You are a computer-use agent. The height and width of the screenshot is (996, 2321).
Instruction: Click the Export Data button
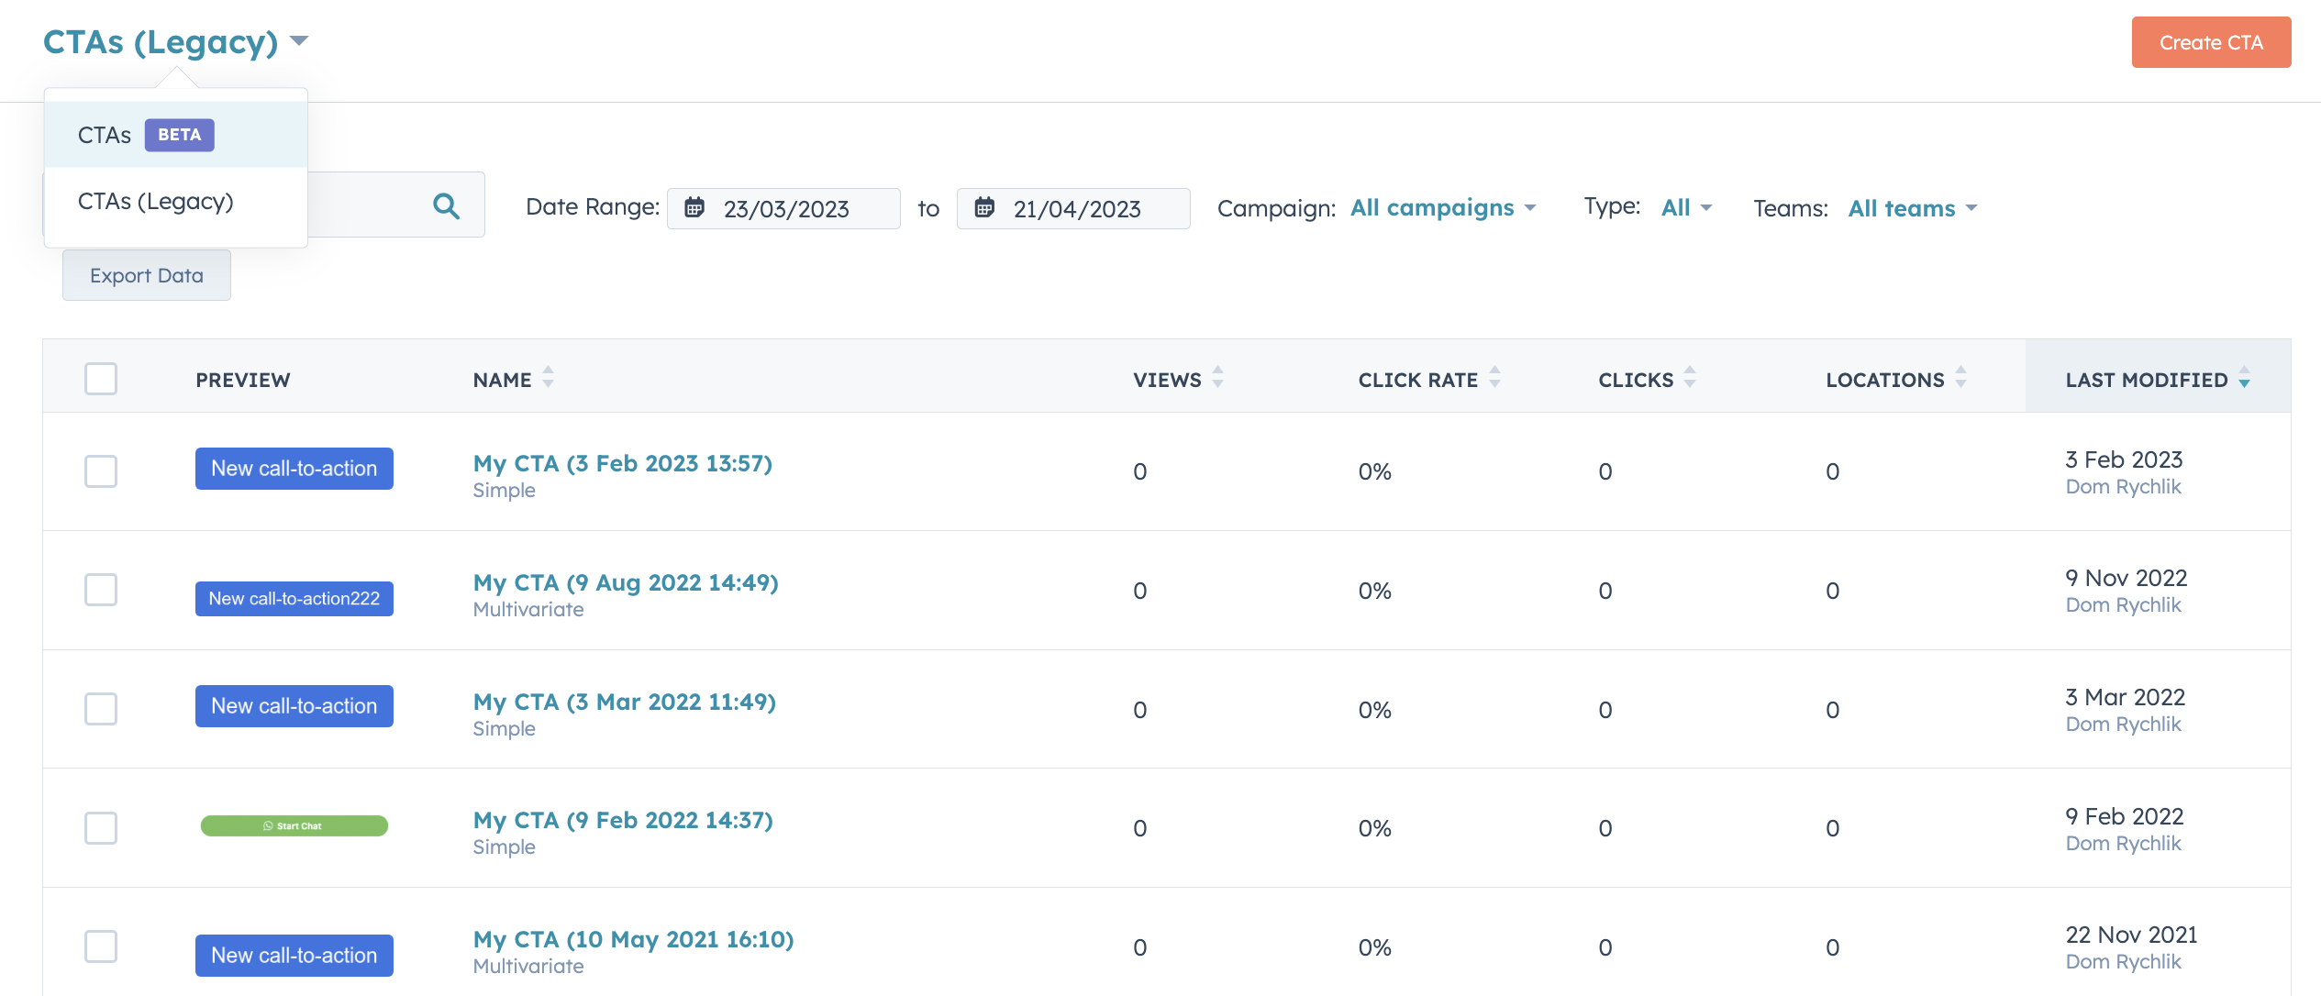click(147, 275)
